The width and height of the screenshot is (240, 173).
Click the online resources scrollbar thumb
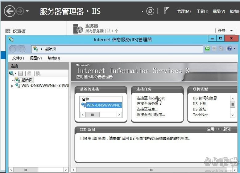pos(233,104)
